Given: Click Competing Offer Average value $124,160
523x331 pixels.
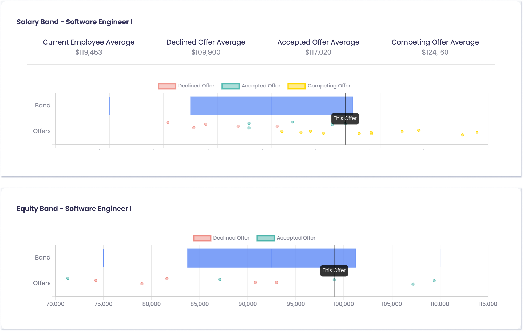Looking at the screenshot, I should click(x=435, y=52).
